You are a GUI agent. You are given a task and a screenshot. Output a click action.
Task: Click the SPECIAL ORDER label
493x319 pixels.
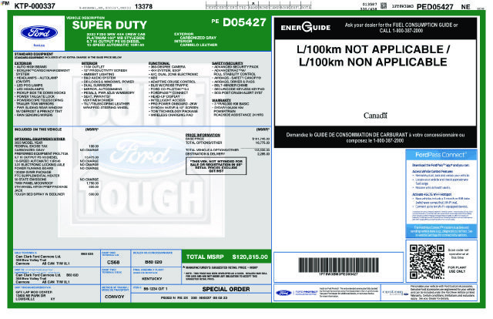coord(226,289)
